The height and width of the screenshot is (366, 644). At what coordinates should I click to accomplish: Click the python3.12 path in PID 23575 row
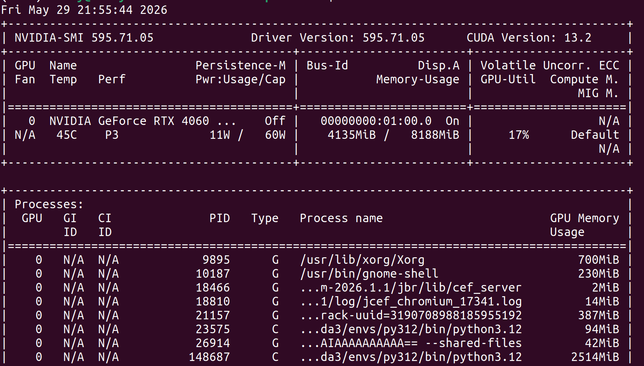pyautogui.click(x=411, y=329)
